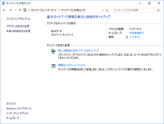The image size is (164, 124).
Task: Open アダプターの設定の変更
Action: tap(17, 26)
